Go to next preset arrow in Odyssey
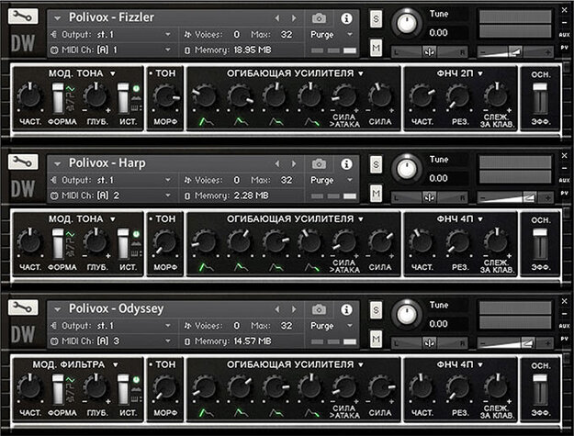 point(294,309)
